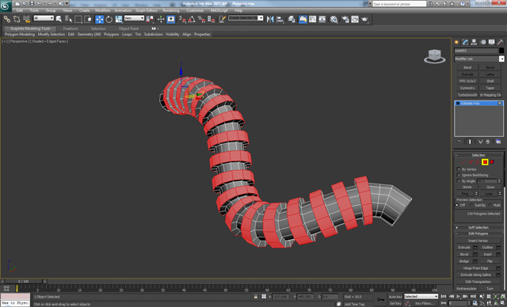Open the Graph Editors menu

point(146,10)
